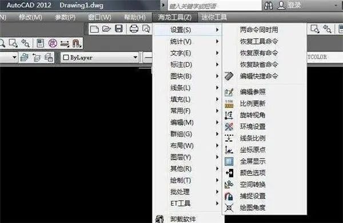The width and height of the screenshot is (343, 223).
Task: Click the eraser icon beside 编辑快捷命令
Action: tap(229, 76)
